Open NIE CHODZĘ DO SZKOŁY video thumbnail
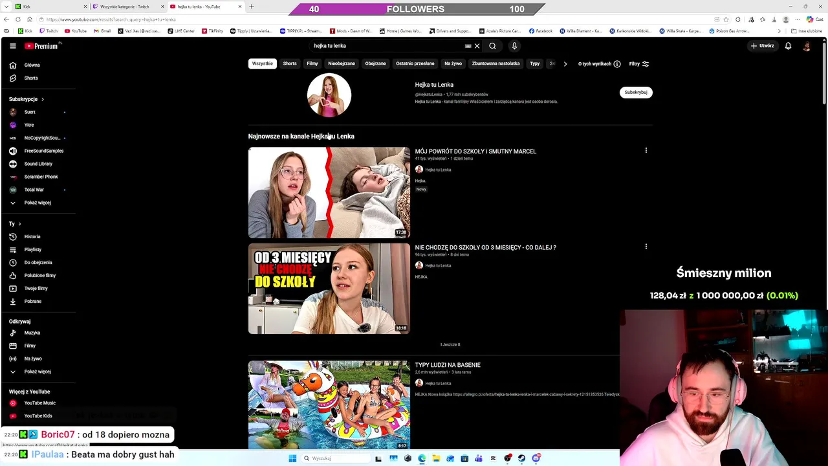Image resolution: width=828 pixels, height=466 pixels. (329, 289)
